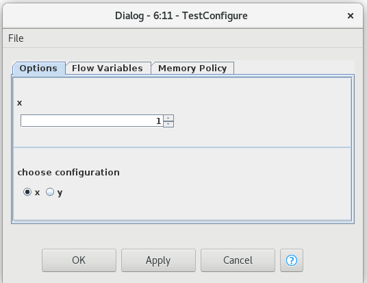Switch to the Flow Variables tab
The width and height of the screenshot is (367, 283).
click(x=107, y=68)
